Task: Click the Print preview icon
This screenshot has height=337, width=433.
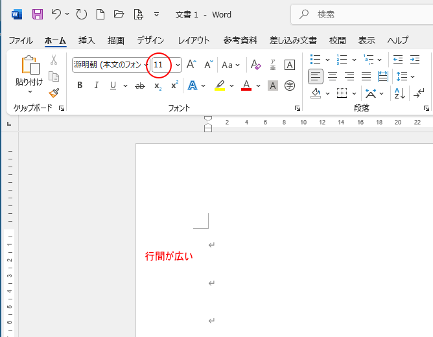Action: pyautogui.click(x=138, y=14)
